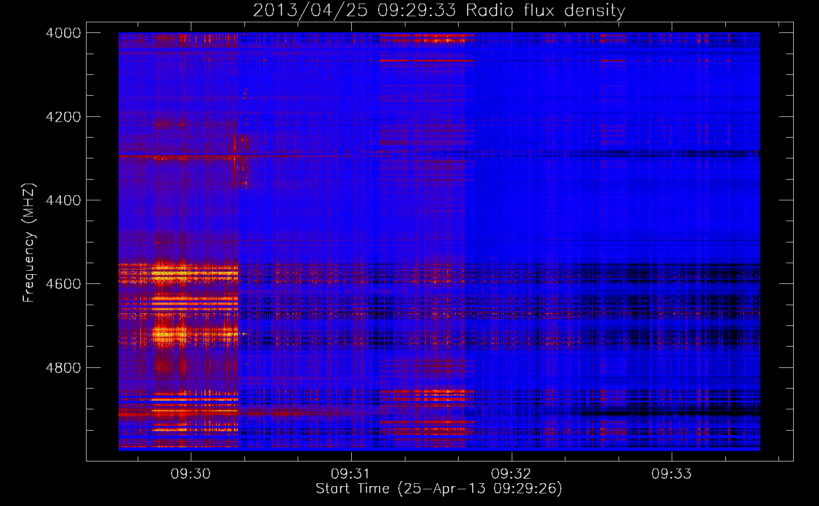Click the 4600 frequency axis label
The width and height of the screenshot is (819, 506).
63,284
